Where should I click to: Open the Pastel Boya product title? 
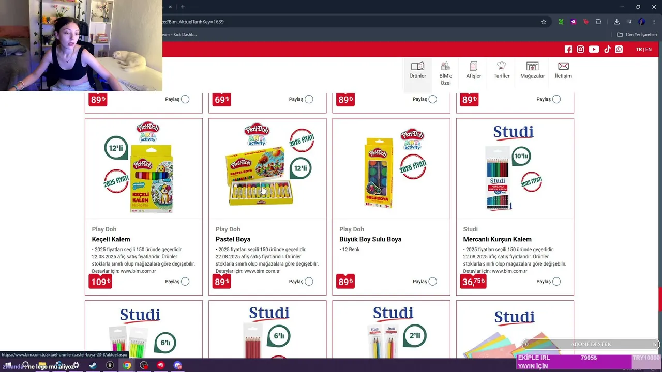[233, 239]
